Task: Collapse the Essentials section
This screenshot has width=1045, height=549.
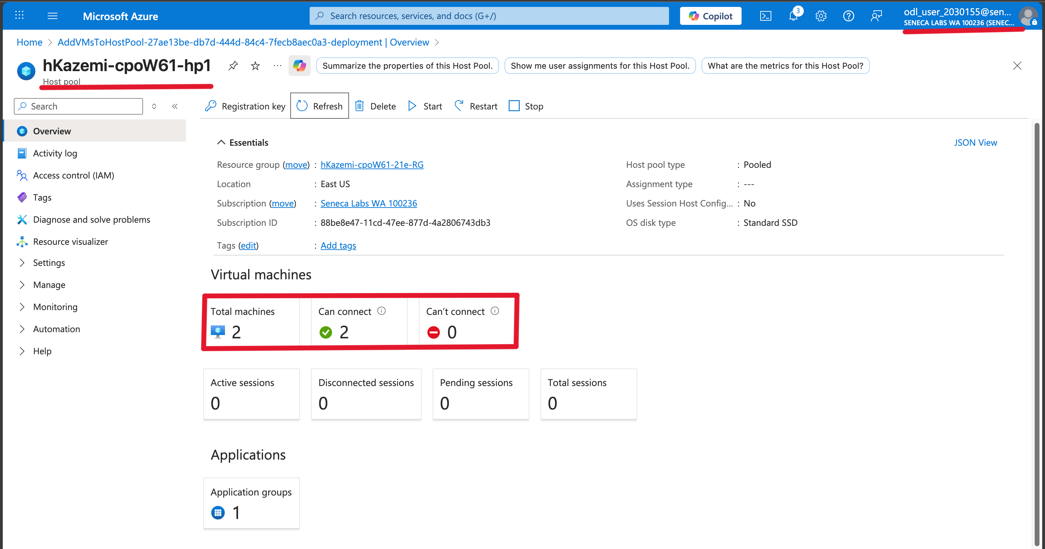Action: (221, 142)
